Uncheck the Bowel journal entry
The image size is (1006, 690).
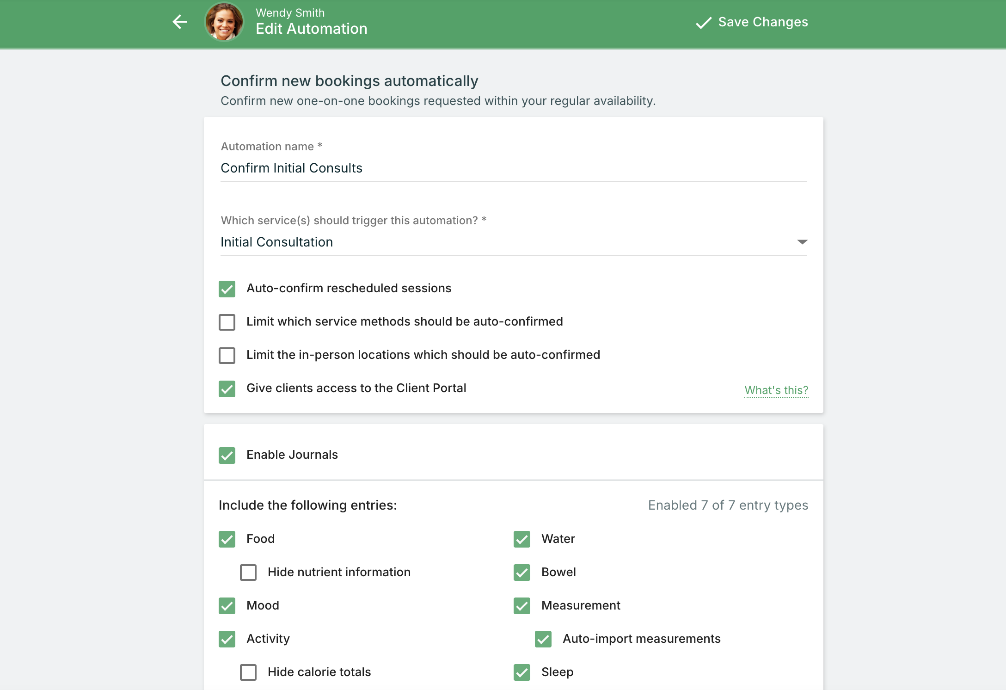pyautogui.click(x=522, y=573)
